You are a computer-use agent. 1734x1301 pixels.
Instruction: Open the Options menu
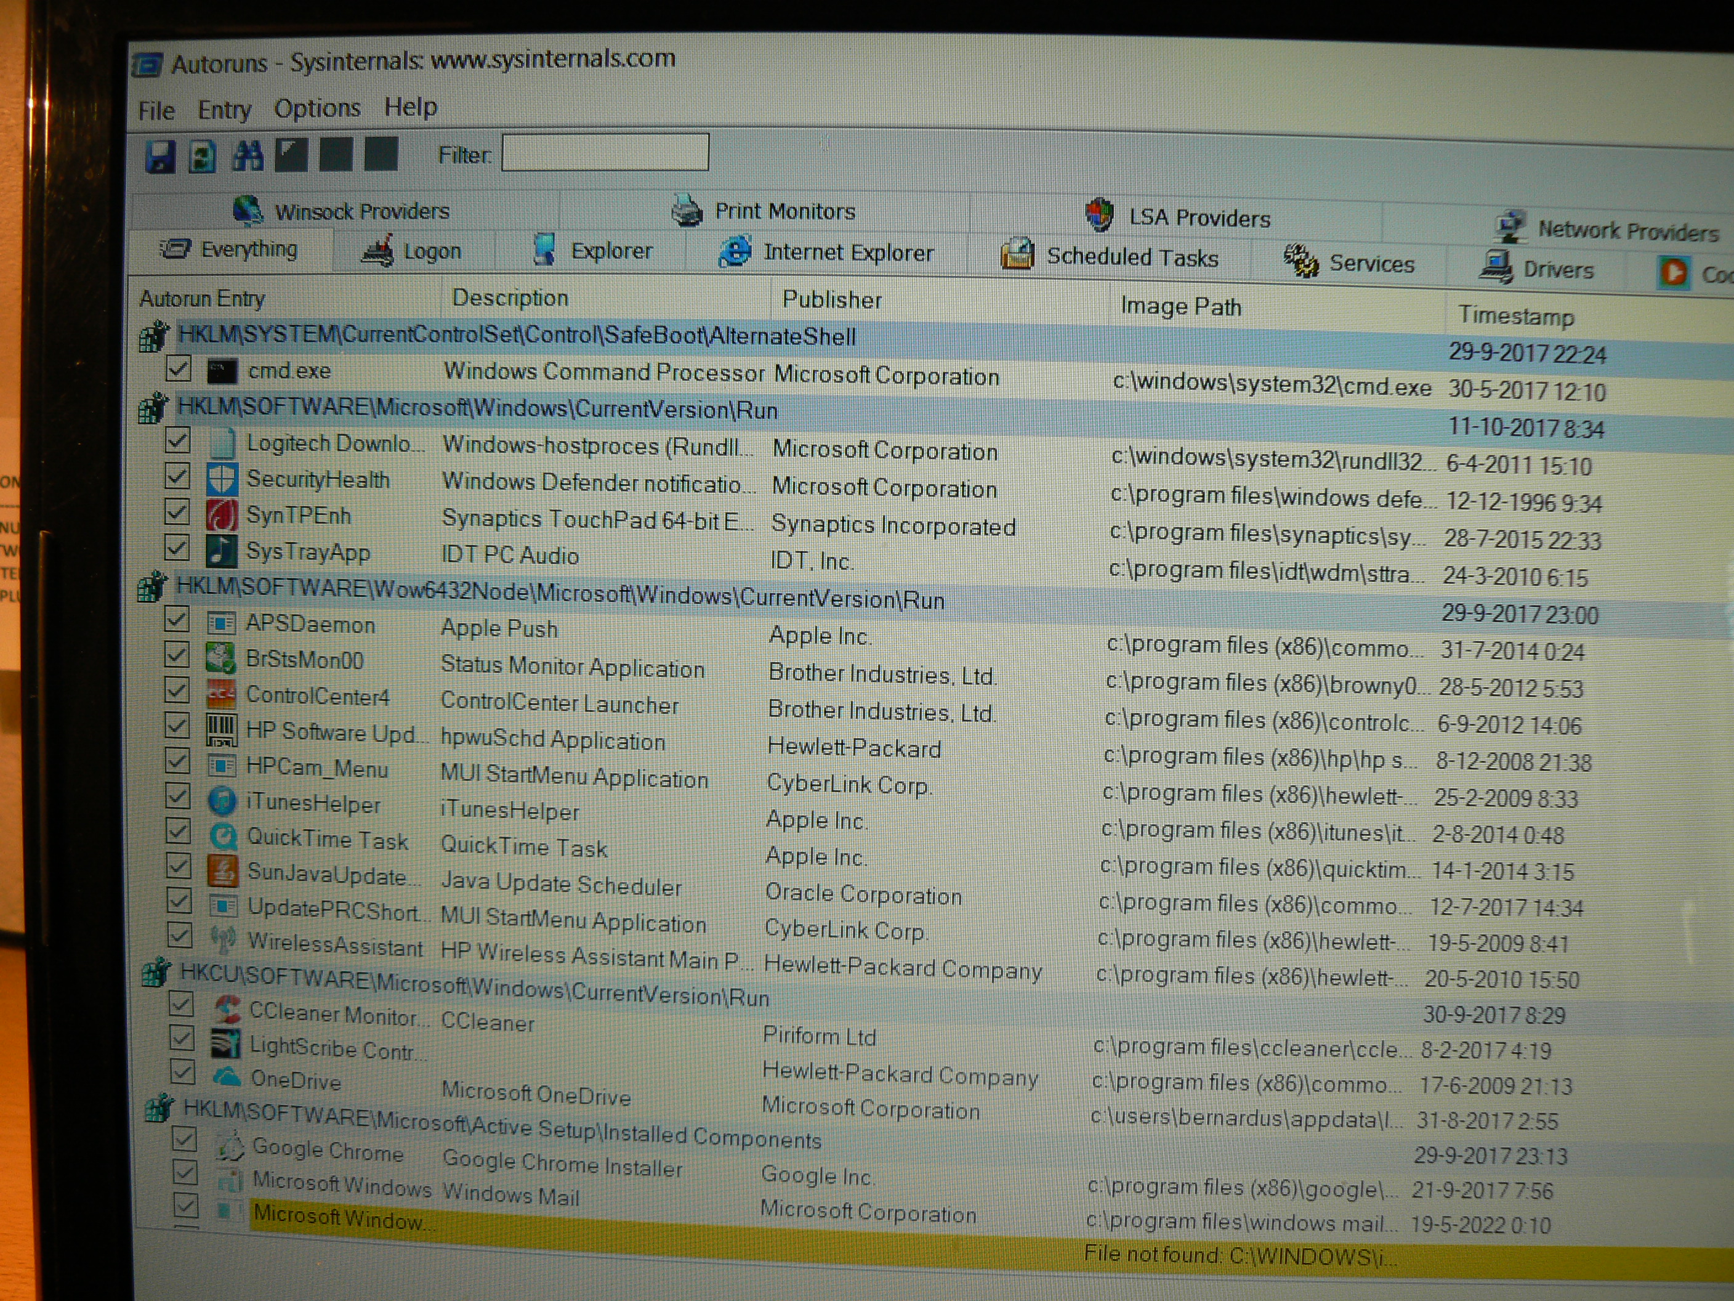coord(317,108)
